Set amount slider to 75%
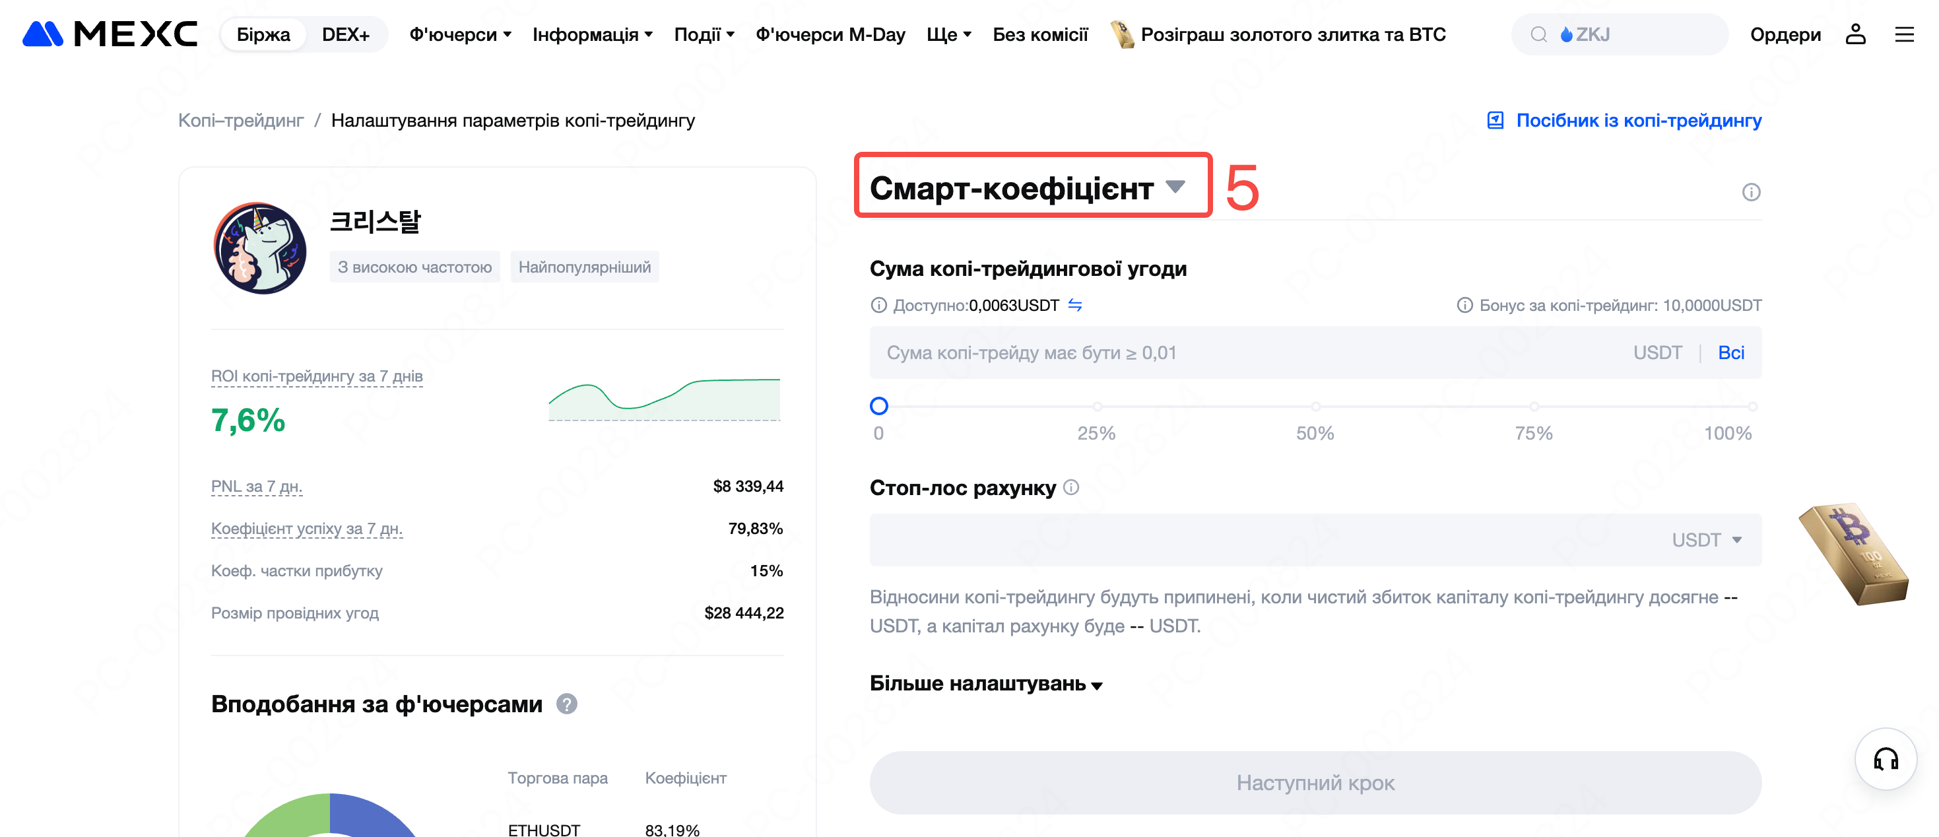1939x837 pixels. [x=1533, y=407]
